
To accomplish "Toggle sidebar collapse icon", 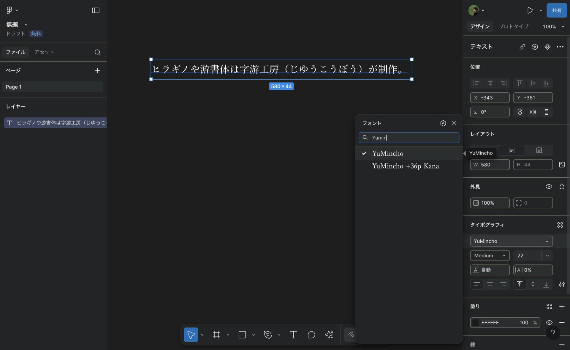I will pyautogui.click(x=96, y=10).
